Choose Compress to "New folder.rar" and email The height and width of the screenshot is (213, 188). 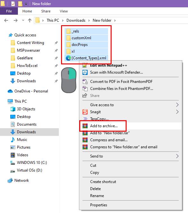(x=123, y=147)
